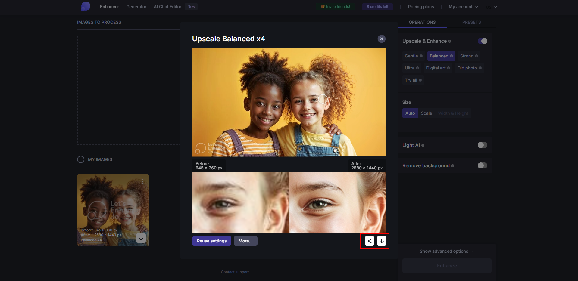Switch to the Presets tab
The height and width of the screenshot is (281, 578).
point(471,22)
